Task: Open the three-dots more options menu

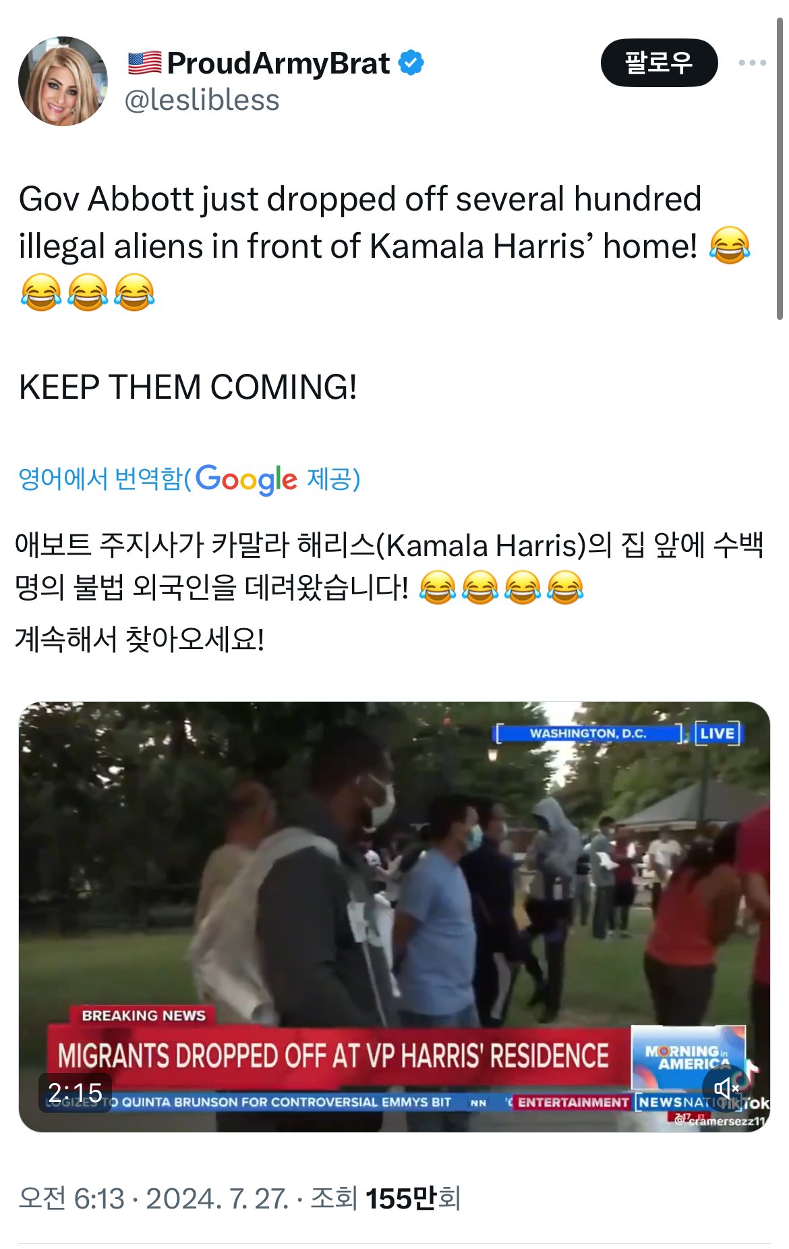Action: pos(752,63)
